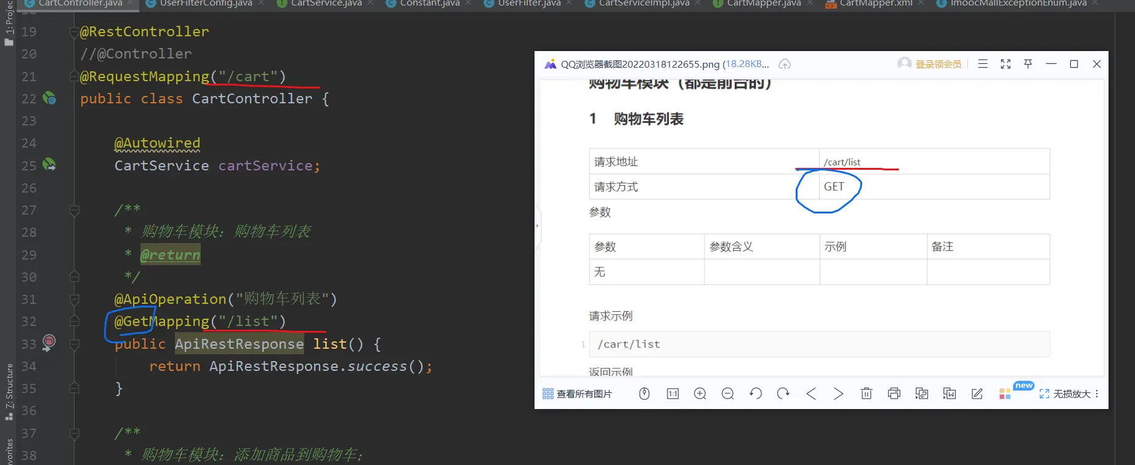Toggle the fold marker at line 30
Viewport: 1135px width, 465px height.
pos(75,277)
